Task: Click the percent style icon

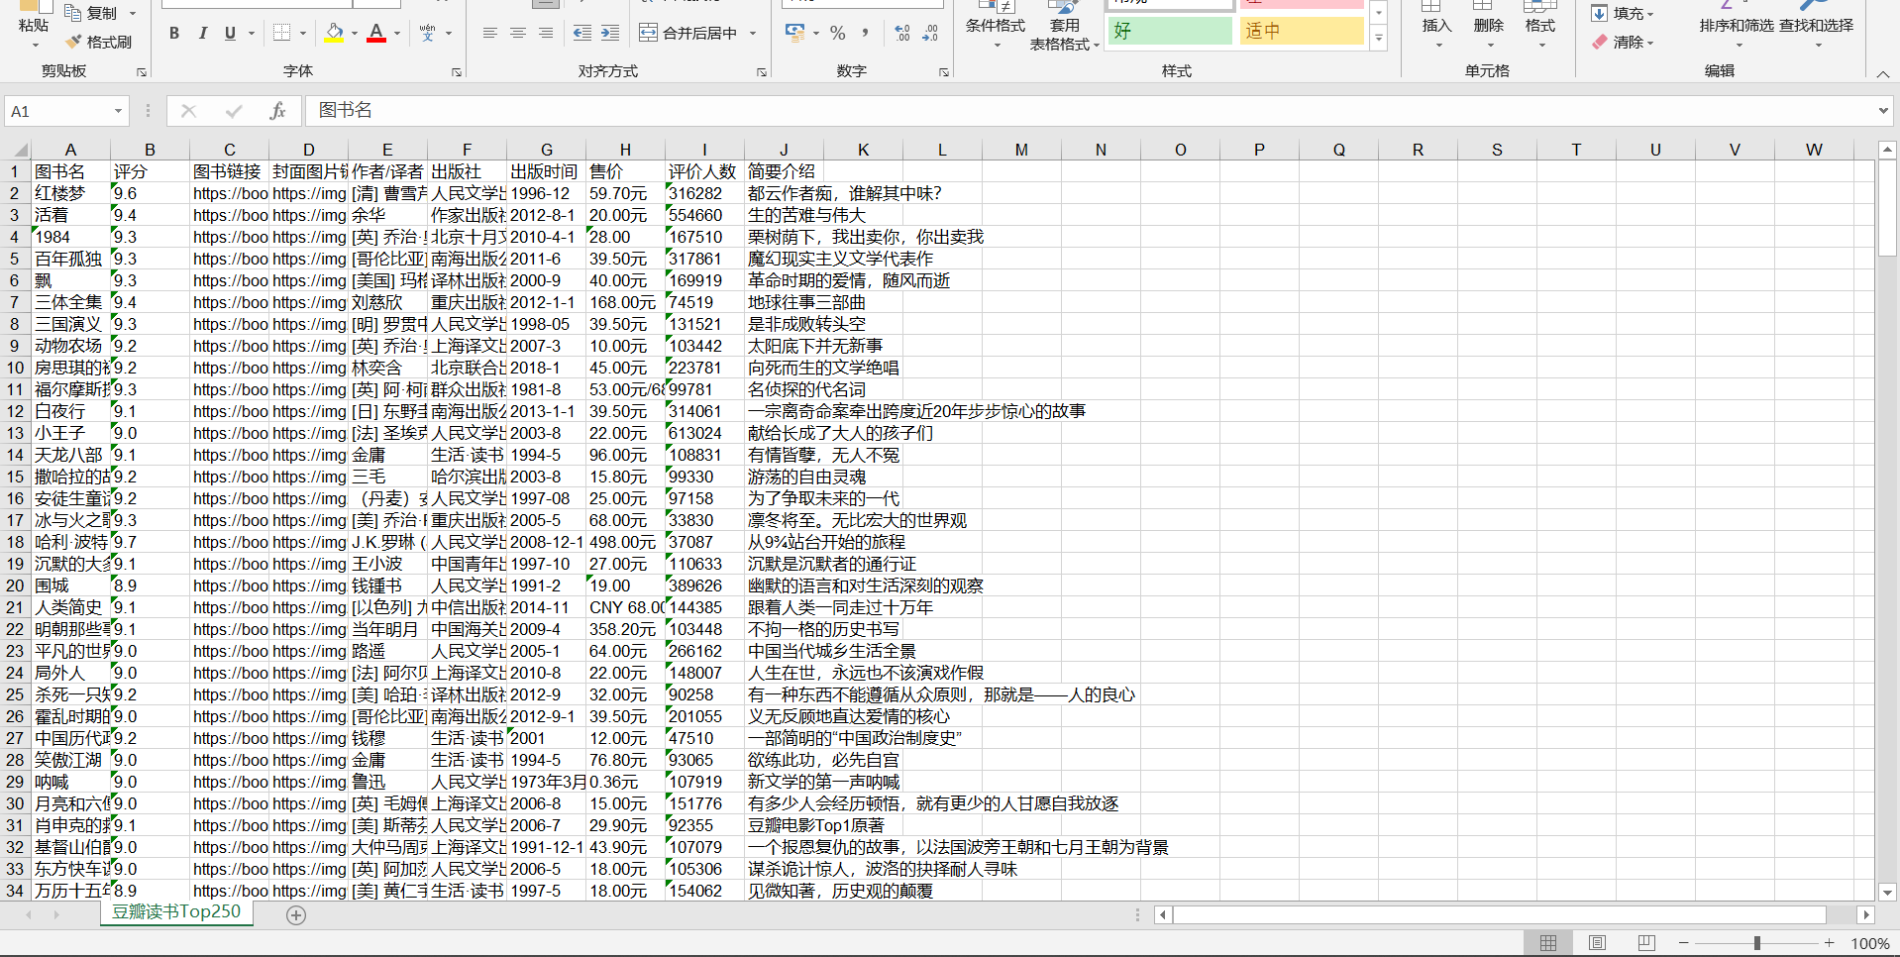Action: 837,33
